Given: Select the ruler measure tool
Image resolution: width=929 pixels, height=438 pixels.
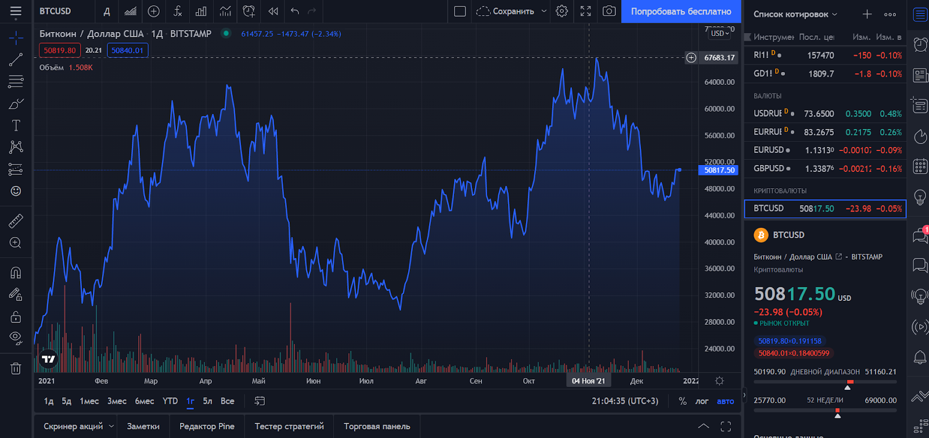Looking at the screenshot, I should [16, 221].
